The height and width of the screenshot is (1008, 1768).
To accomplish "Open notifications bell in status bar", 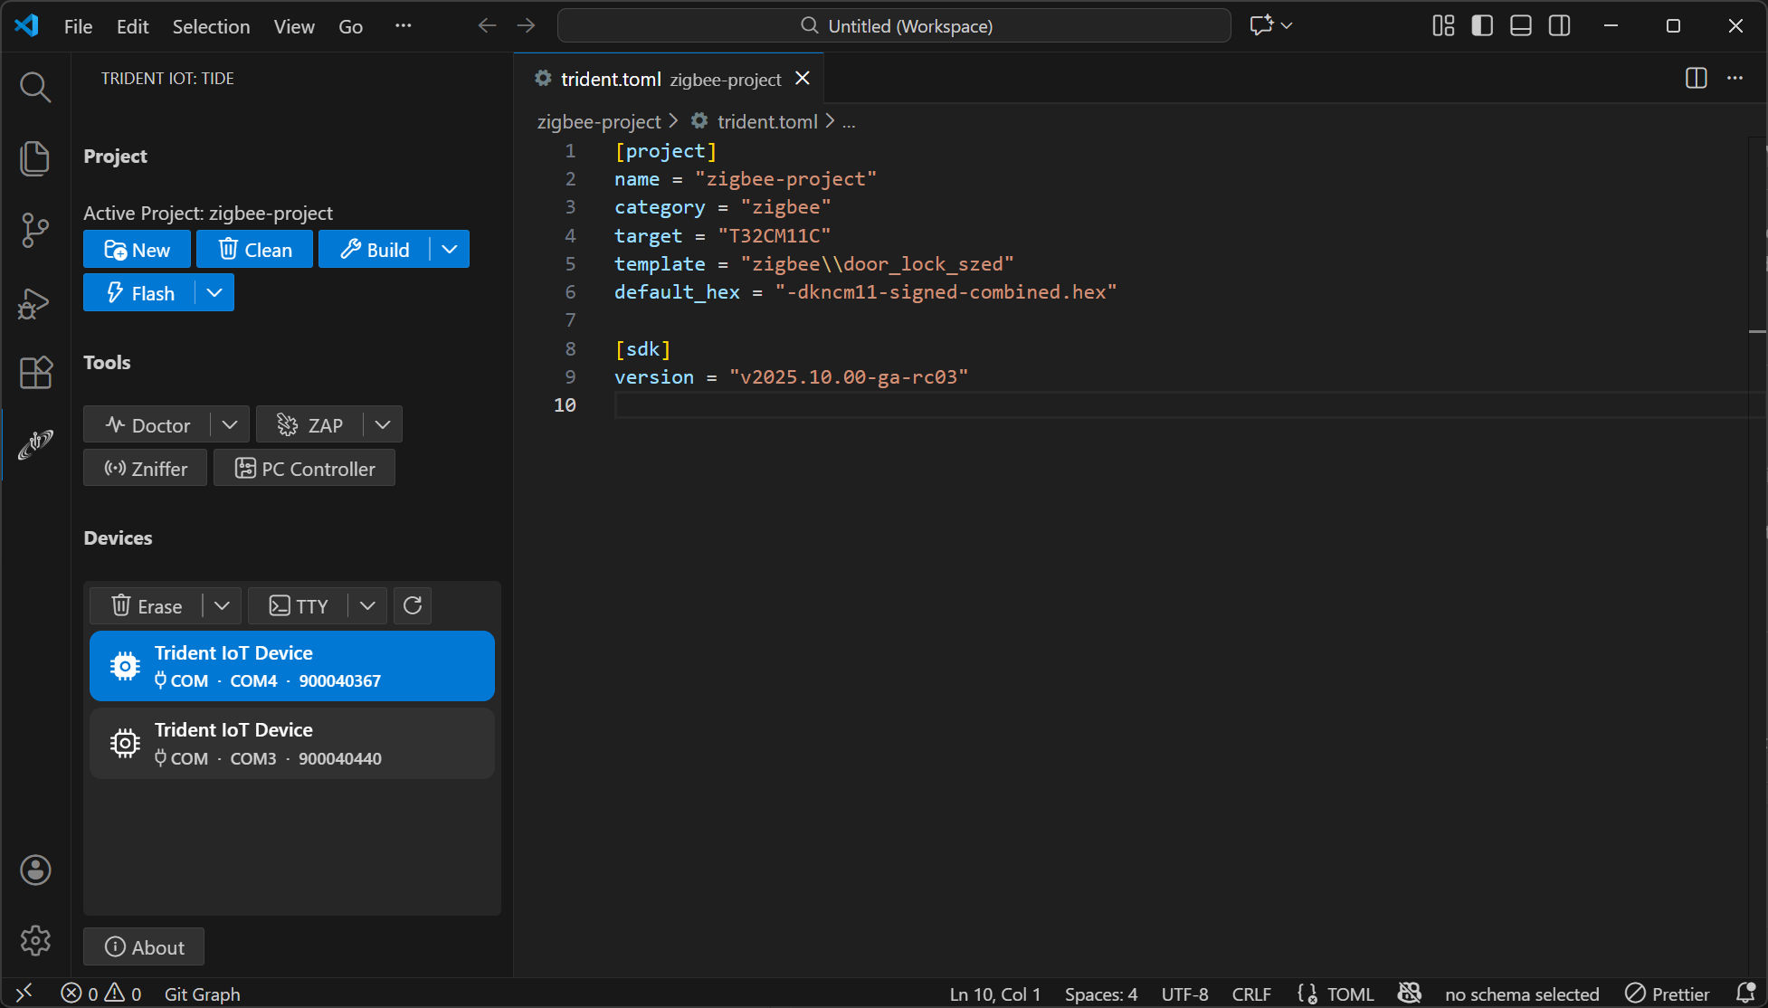I will point(1745,994).
